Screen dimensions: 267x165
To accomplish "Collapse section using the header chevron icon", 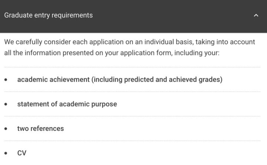I will (256, 16).
